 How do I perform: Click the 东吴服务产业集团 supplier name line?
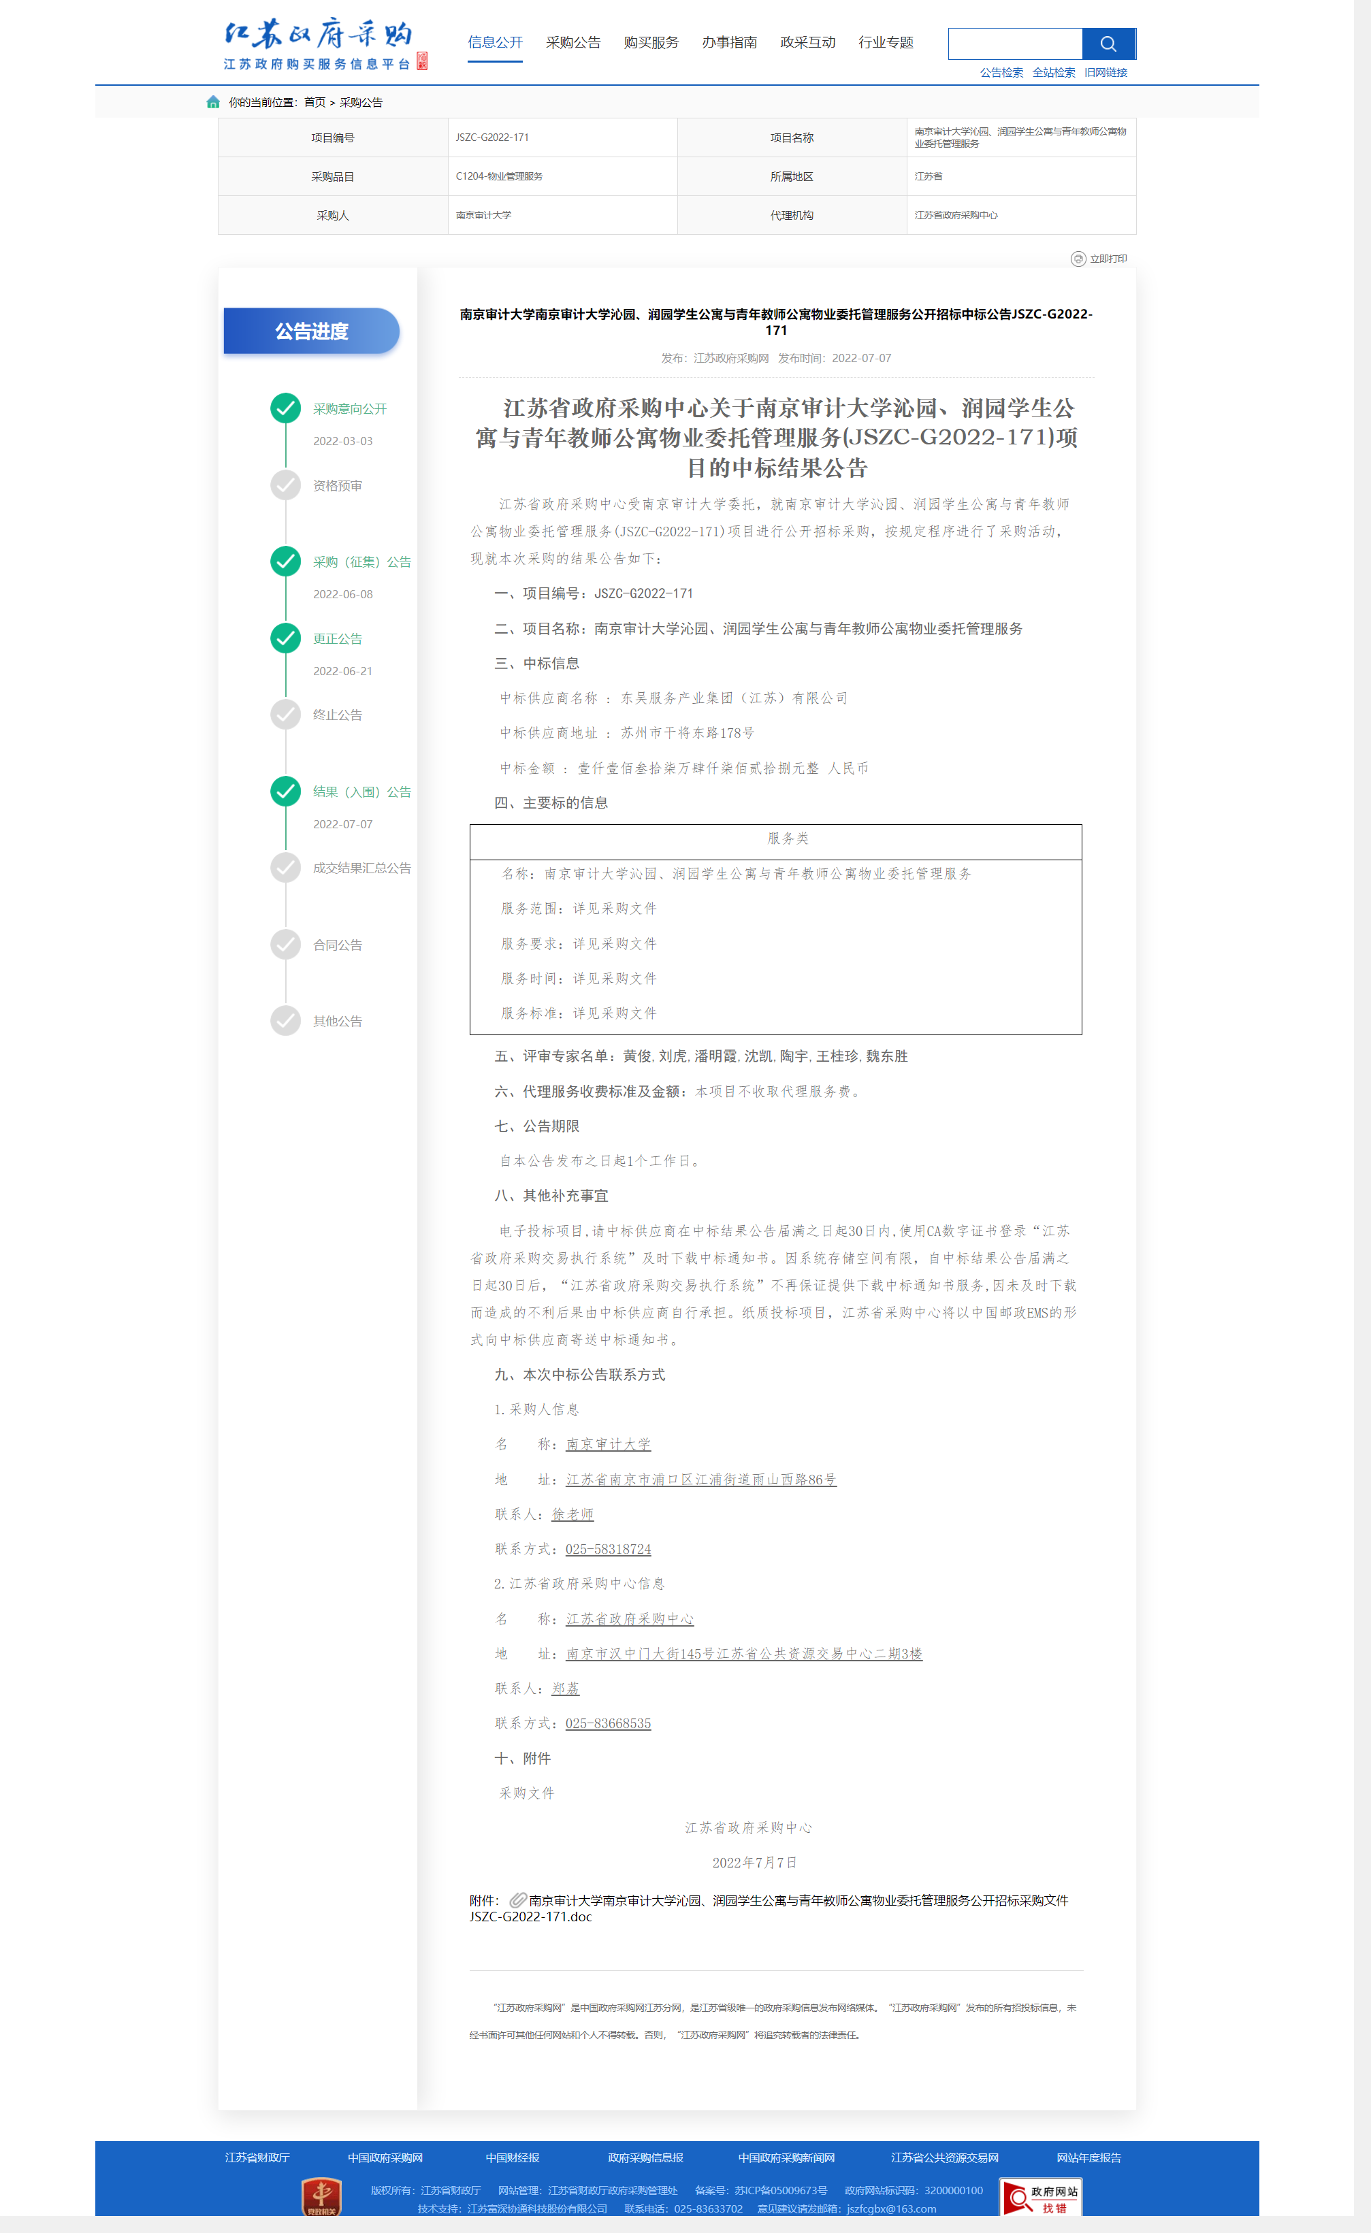coord(674,698)
